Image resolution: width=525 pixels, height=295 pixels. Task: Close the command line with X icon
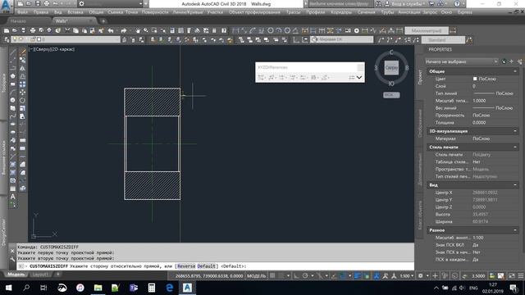pos(12,251)
